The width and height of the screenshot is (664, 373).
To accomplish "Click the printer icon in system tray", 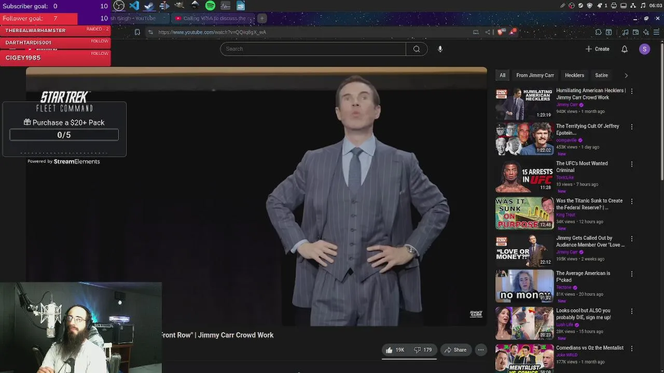I will tap(614, 6).
